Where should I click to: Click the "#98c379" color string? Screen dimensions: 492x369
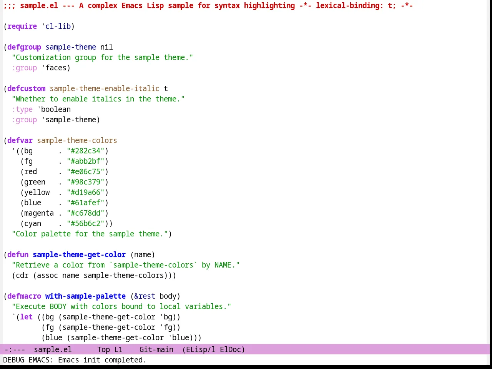[85, 182]
